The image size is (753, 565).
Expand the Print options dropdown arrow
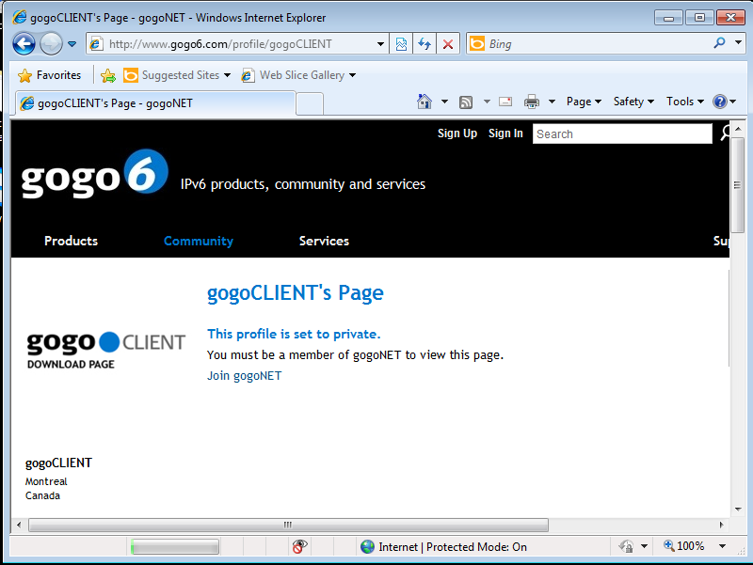[x=552, y=102]
